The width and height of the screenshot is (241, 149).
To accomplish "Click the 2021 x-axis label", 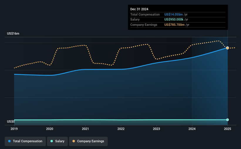I will click(85, 129).
